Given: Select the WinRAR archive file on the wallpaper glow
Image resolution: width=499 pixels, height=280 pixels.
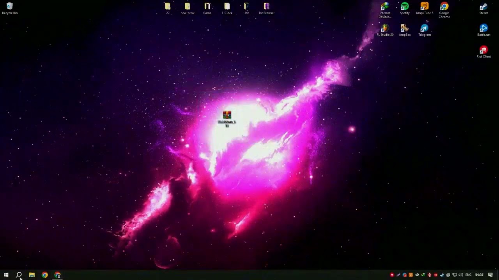Looking at the screenshot, I should [227, 119].
